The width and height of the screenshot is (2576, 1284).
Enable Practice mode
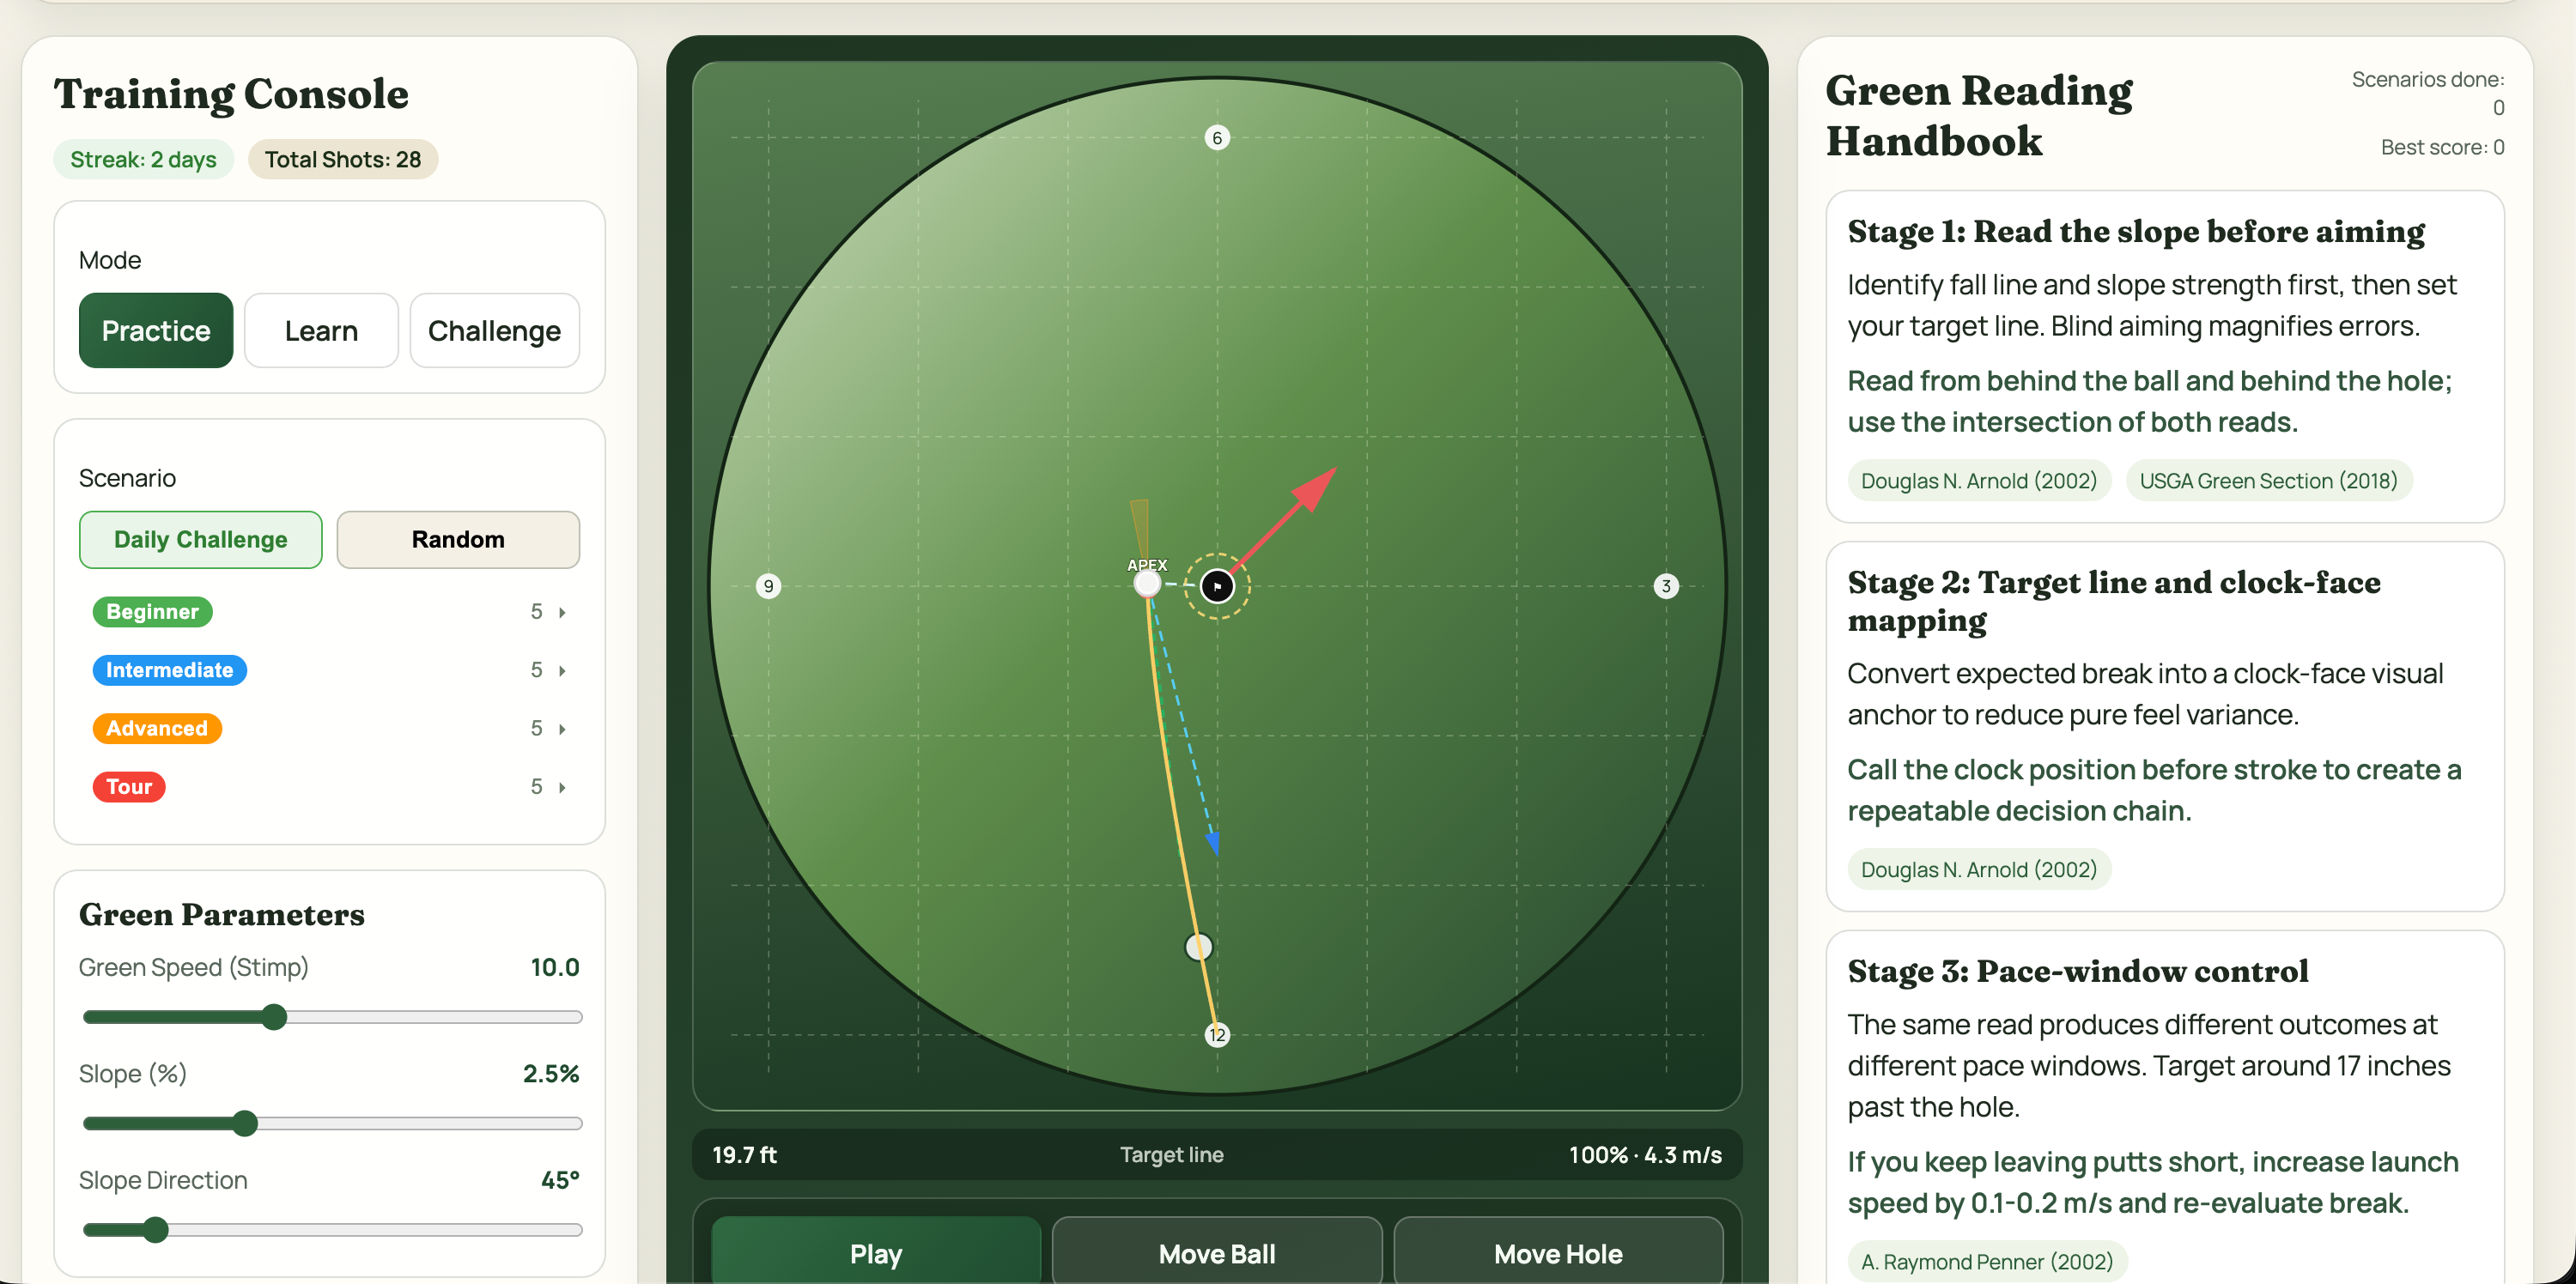tap(155, 330)
